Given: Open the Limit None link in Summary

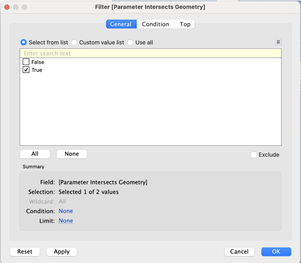Looking at the screenshot, I should (66, 221).
